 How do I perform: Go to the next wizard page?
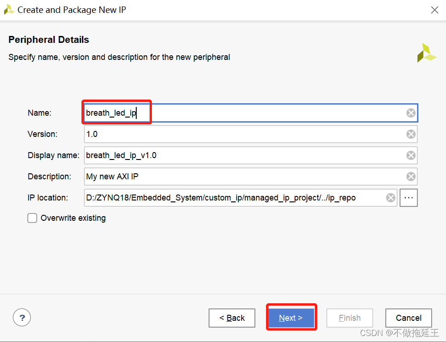click(x=291, y=318)
